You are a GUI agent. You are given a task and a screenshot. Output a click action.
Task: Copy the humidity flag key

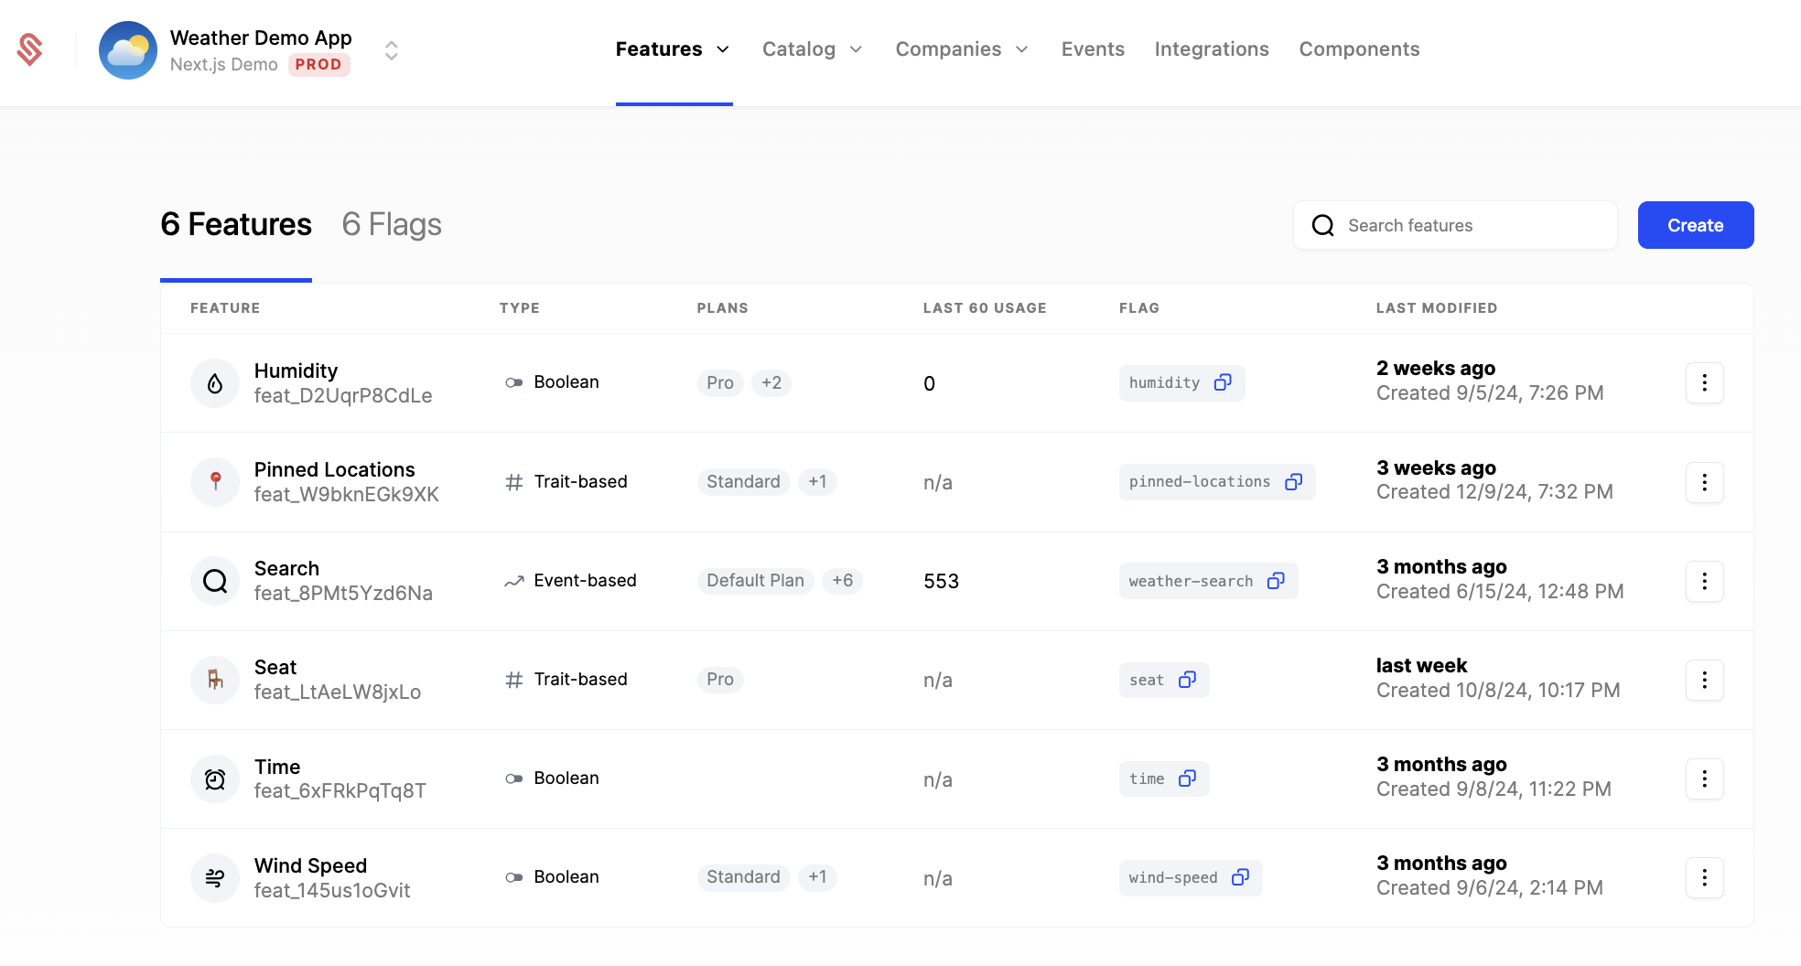tap(1224, 382)
